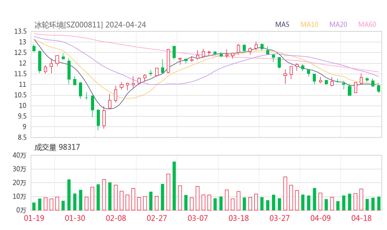Image resolution: width=387 pixels, height=230 pixels.
Task: Select the 01-19 date on the axis
Action: click(34, 218)
